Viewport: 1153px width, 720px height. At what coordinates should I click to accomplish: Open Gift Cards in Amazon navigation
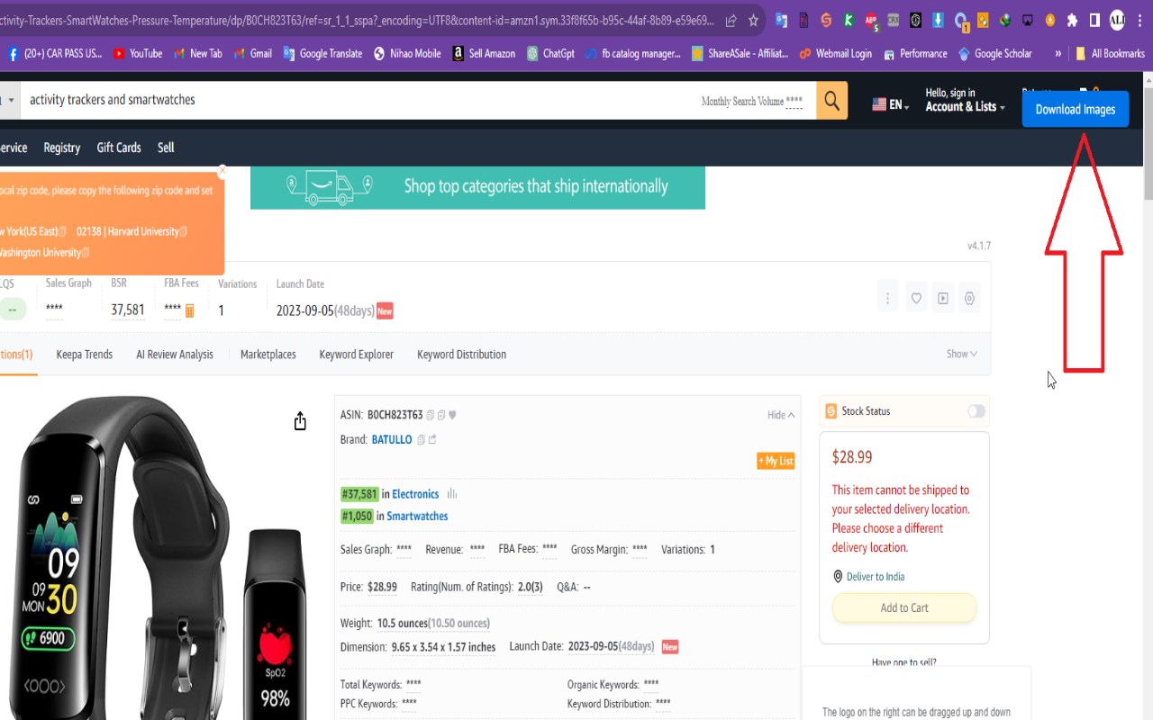pyautogui.click(x=119, y=148)
